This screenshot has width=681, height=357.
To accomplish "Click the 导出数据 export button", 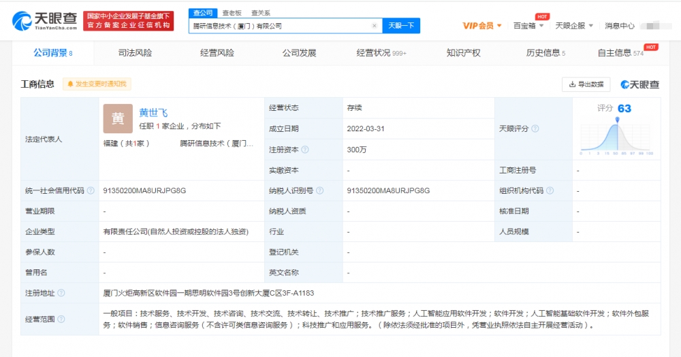I will tap(586, 84).
